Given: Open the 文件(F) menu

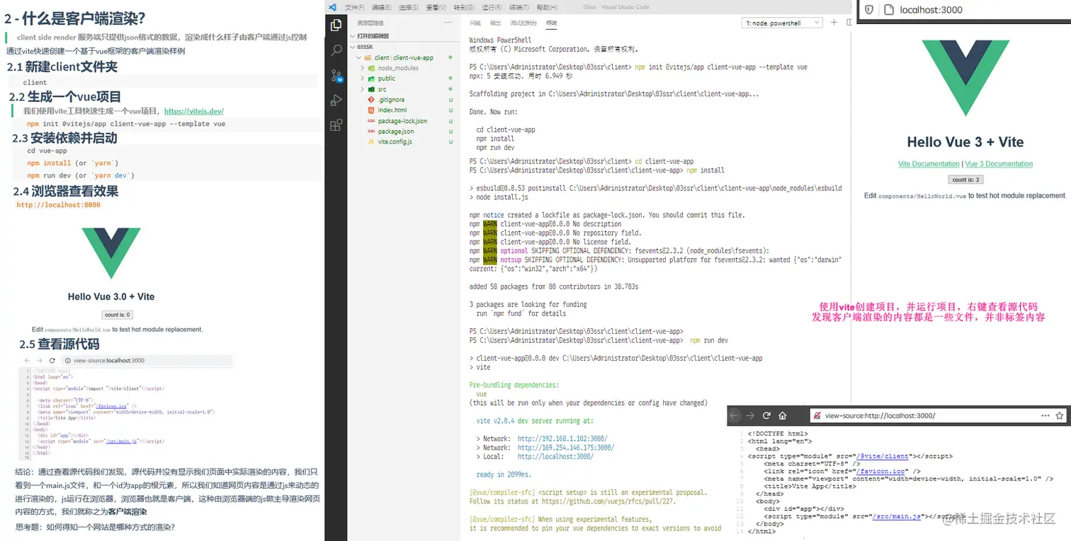Looking at the screenshot, I should 355,7.
